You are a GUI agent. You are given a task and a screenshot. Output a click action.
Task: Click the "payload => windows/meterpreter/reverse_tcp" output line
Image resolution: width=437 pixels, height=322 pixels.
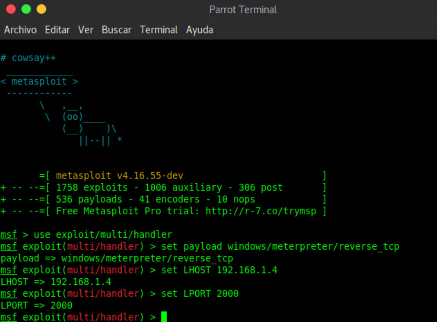coord(117,259)
